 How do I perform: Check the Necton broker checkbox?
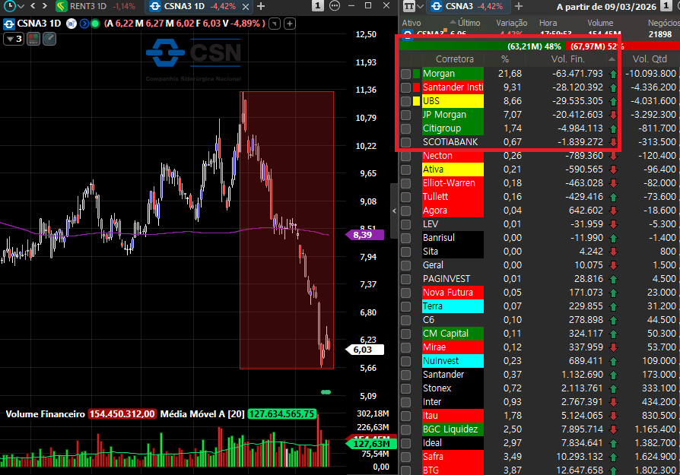(x=405, y=156)
